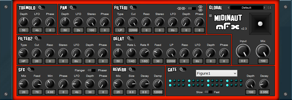Click the SFX Min knob
292x100 pixels.
point(50,84)
